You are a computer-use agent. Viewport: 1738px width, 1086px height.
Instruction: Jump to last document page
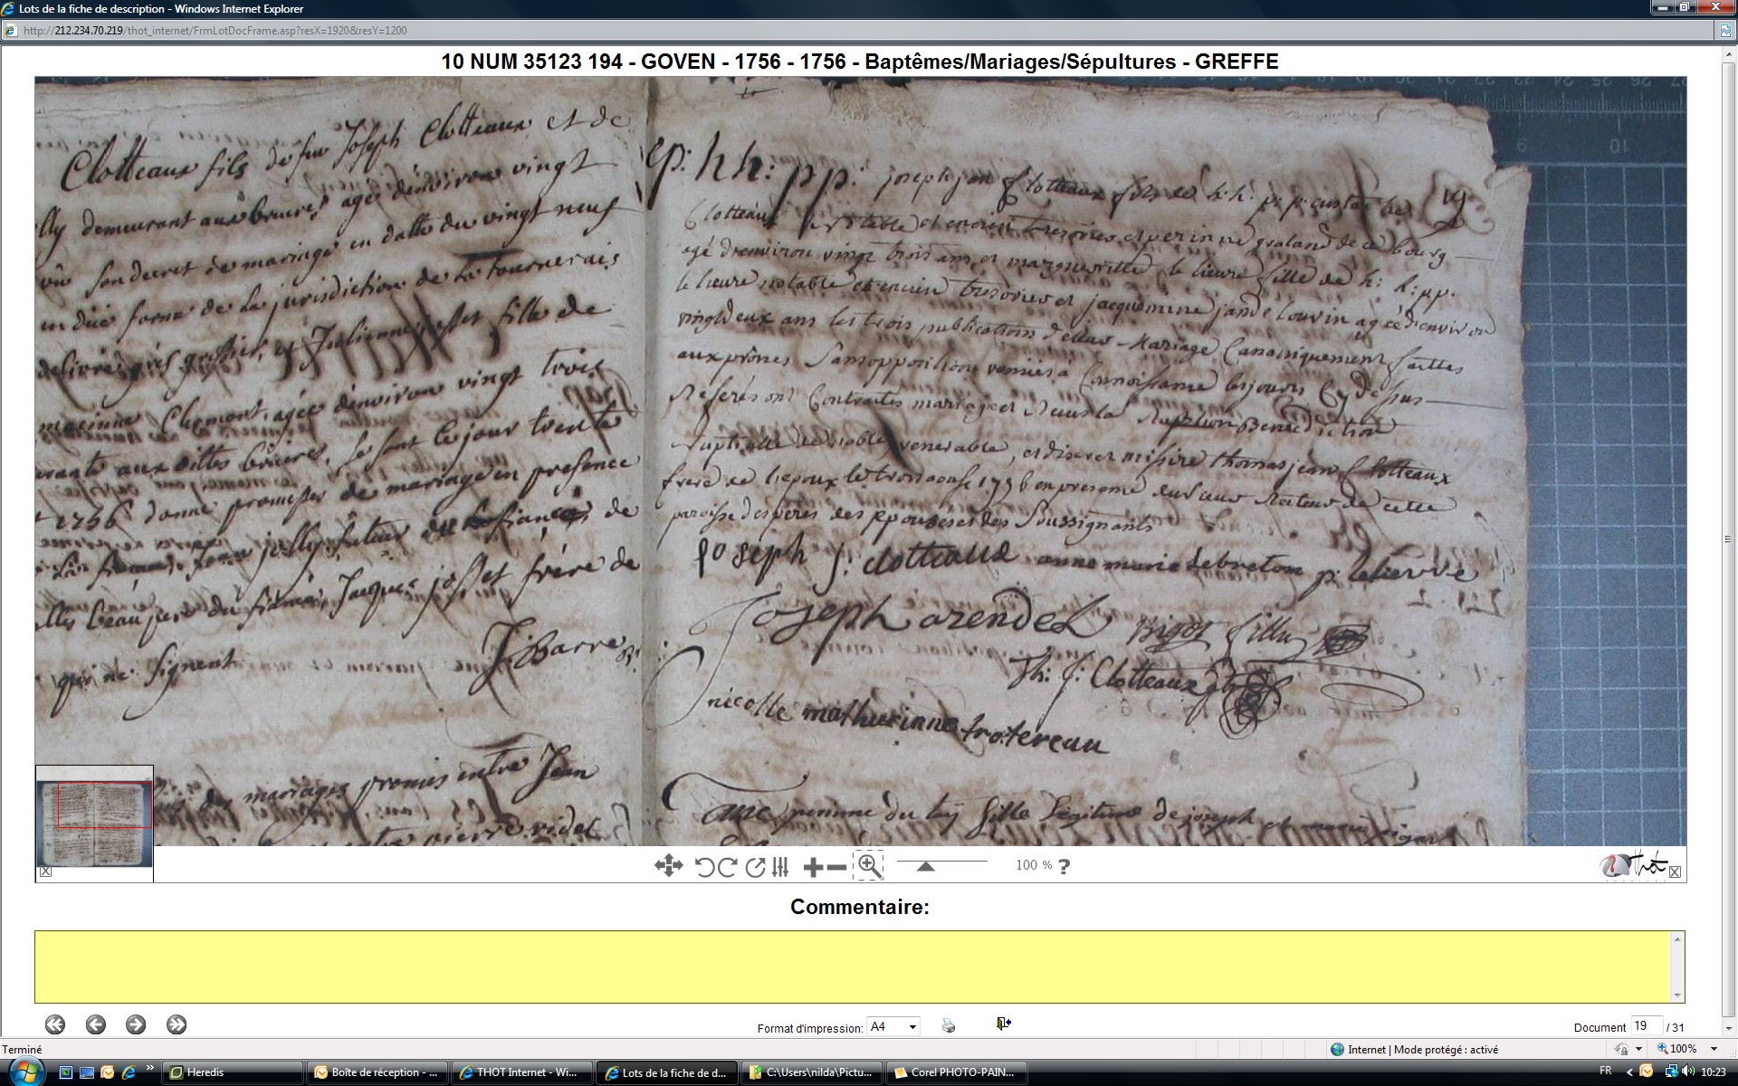[x=177, y=1024]
